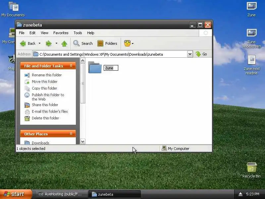
Task: Select the Zune Widescreen desktop icon
Action: [x=252, y=33]
